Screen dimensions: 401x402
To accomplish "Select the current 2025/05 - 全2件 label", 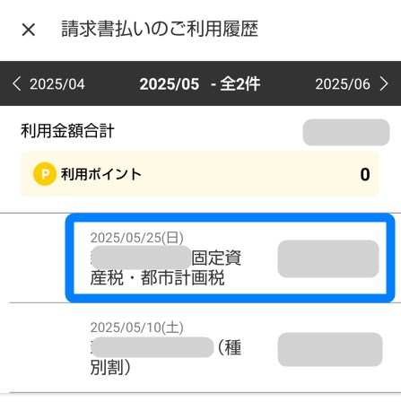I will tap(200, 84).
